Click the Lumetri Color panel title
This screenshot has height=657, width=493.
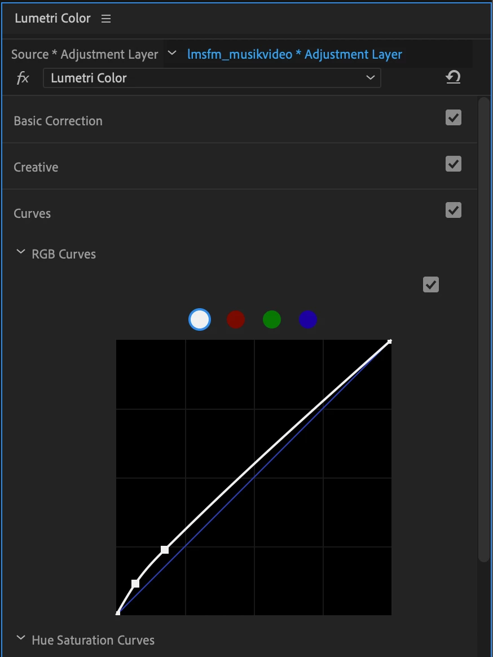53,19
